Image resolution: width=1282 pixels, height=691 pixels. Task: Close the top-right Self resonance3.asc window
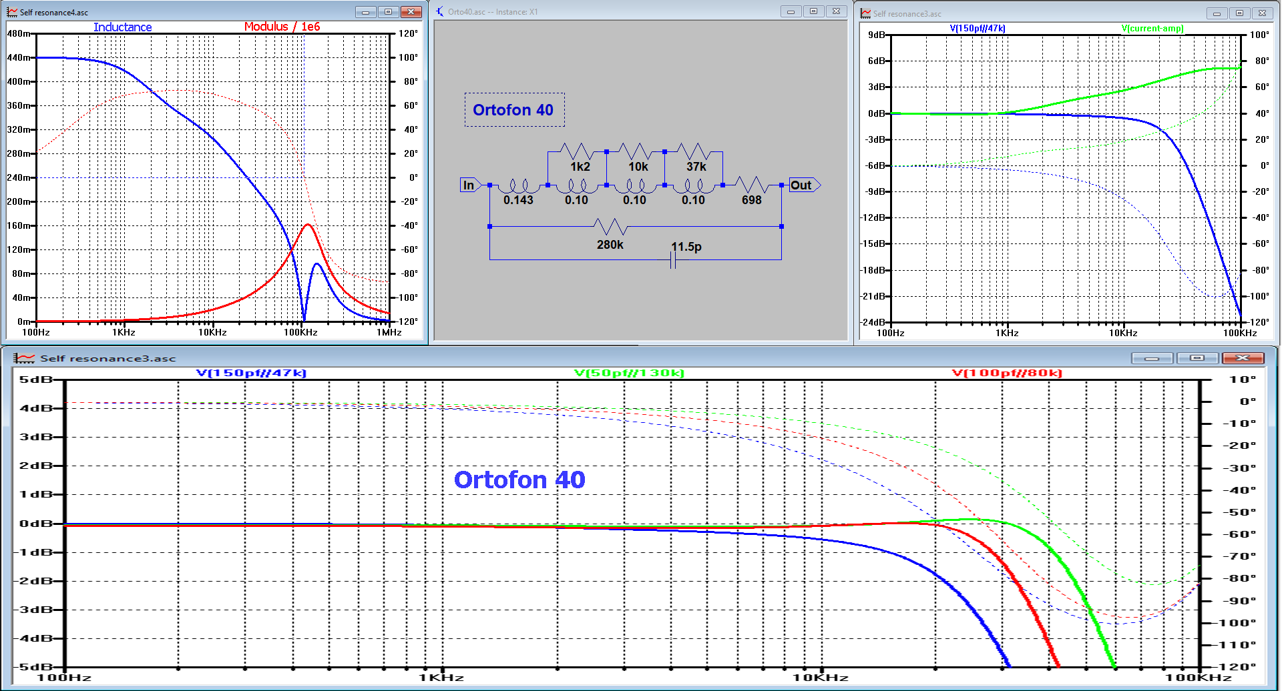coord(1262,13)
